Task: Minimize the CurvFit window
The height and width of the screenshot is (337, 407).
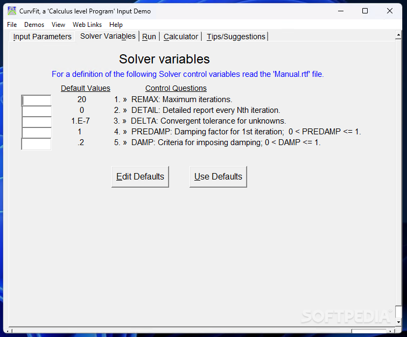Action: click(x=341, y=11)
